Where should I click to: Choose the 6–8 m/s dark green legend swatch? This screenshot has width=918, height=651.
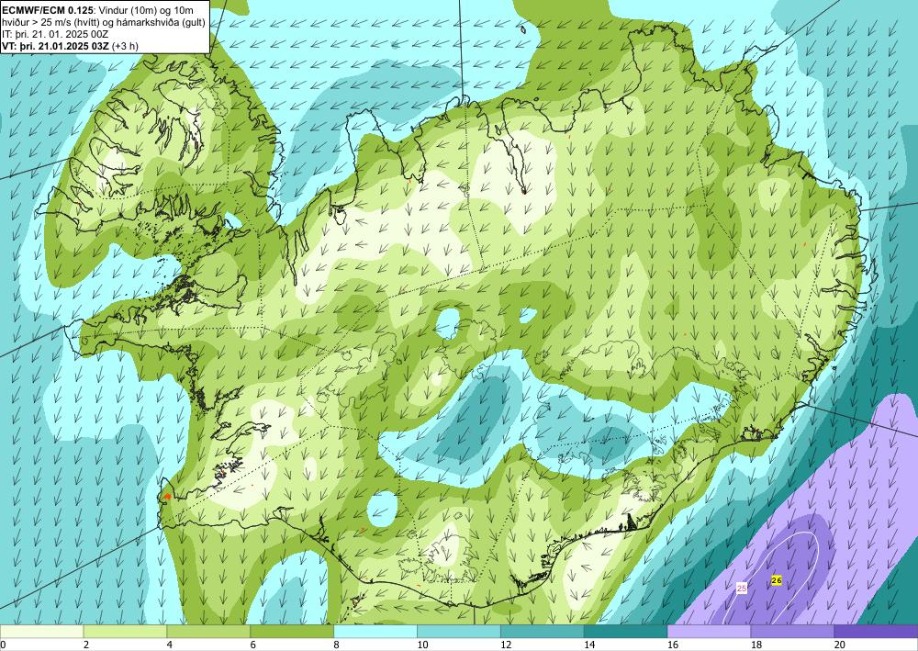(x=292, y=632)
